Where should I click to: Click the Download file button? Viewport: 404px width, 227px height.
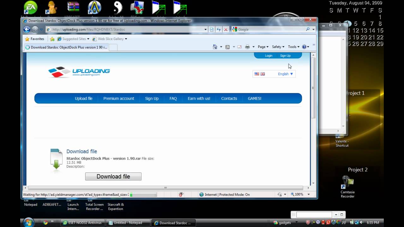[x=113, y=177]
